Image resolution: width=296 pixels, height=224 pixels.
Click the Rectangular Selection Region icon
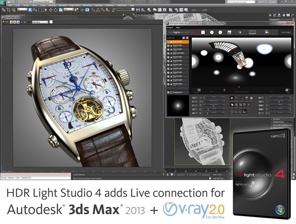(x=40, y=10)
